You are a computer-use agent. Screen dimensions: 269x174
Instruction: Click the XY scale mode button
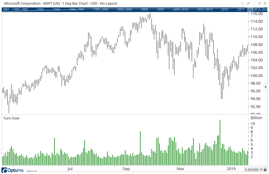click(261, 170)
